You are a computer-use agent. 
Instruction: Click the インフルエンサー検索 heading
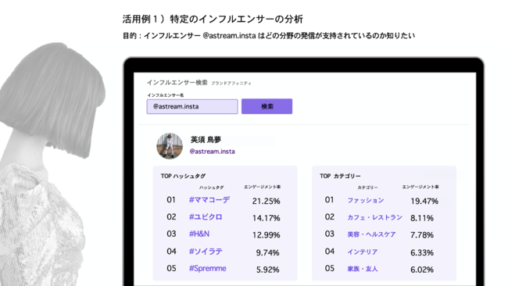177,83
